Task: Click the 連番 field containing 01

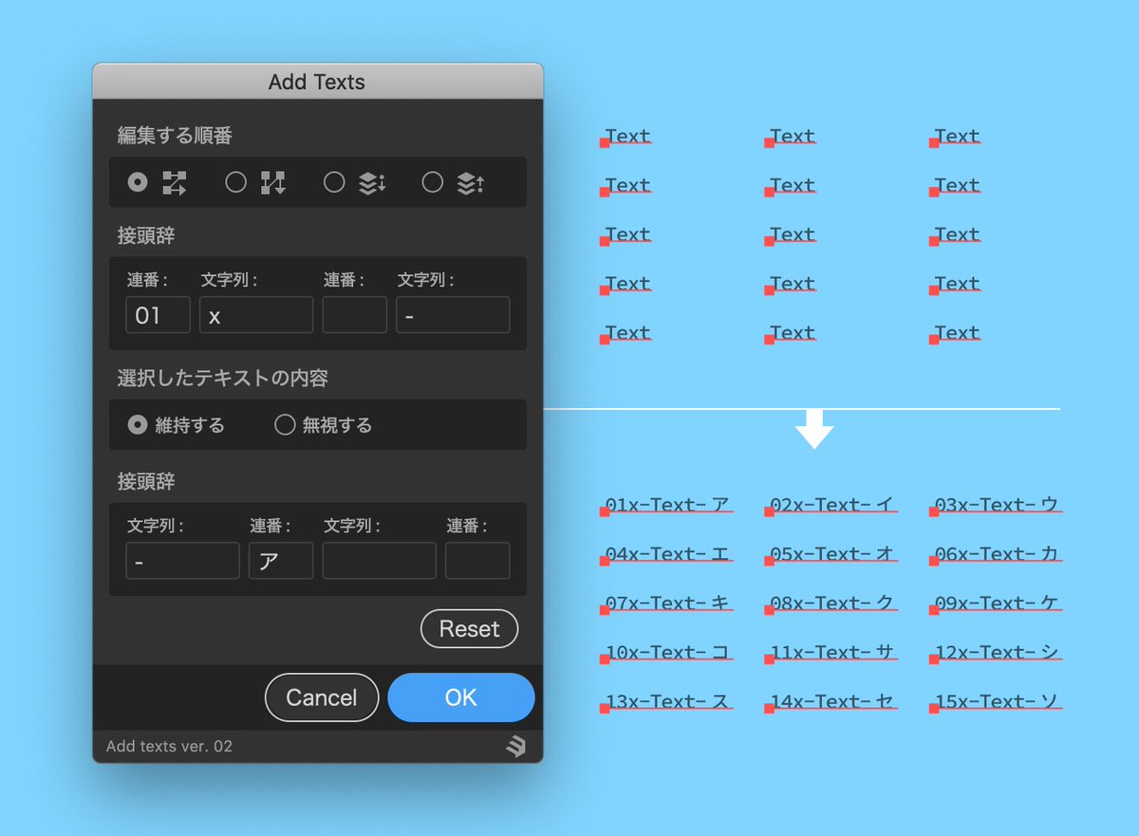Action: [158, 314]
